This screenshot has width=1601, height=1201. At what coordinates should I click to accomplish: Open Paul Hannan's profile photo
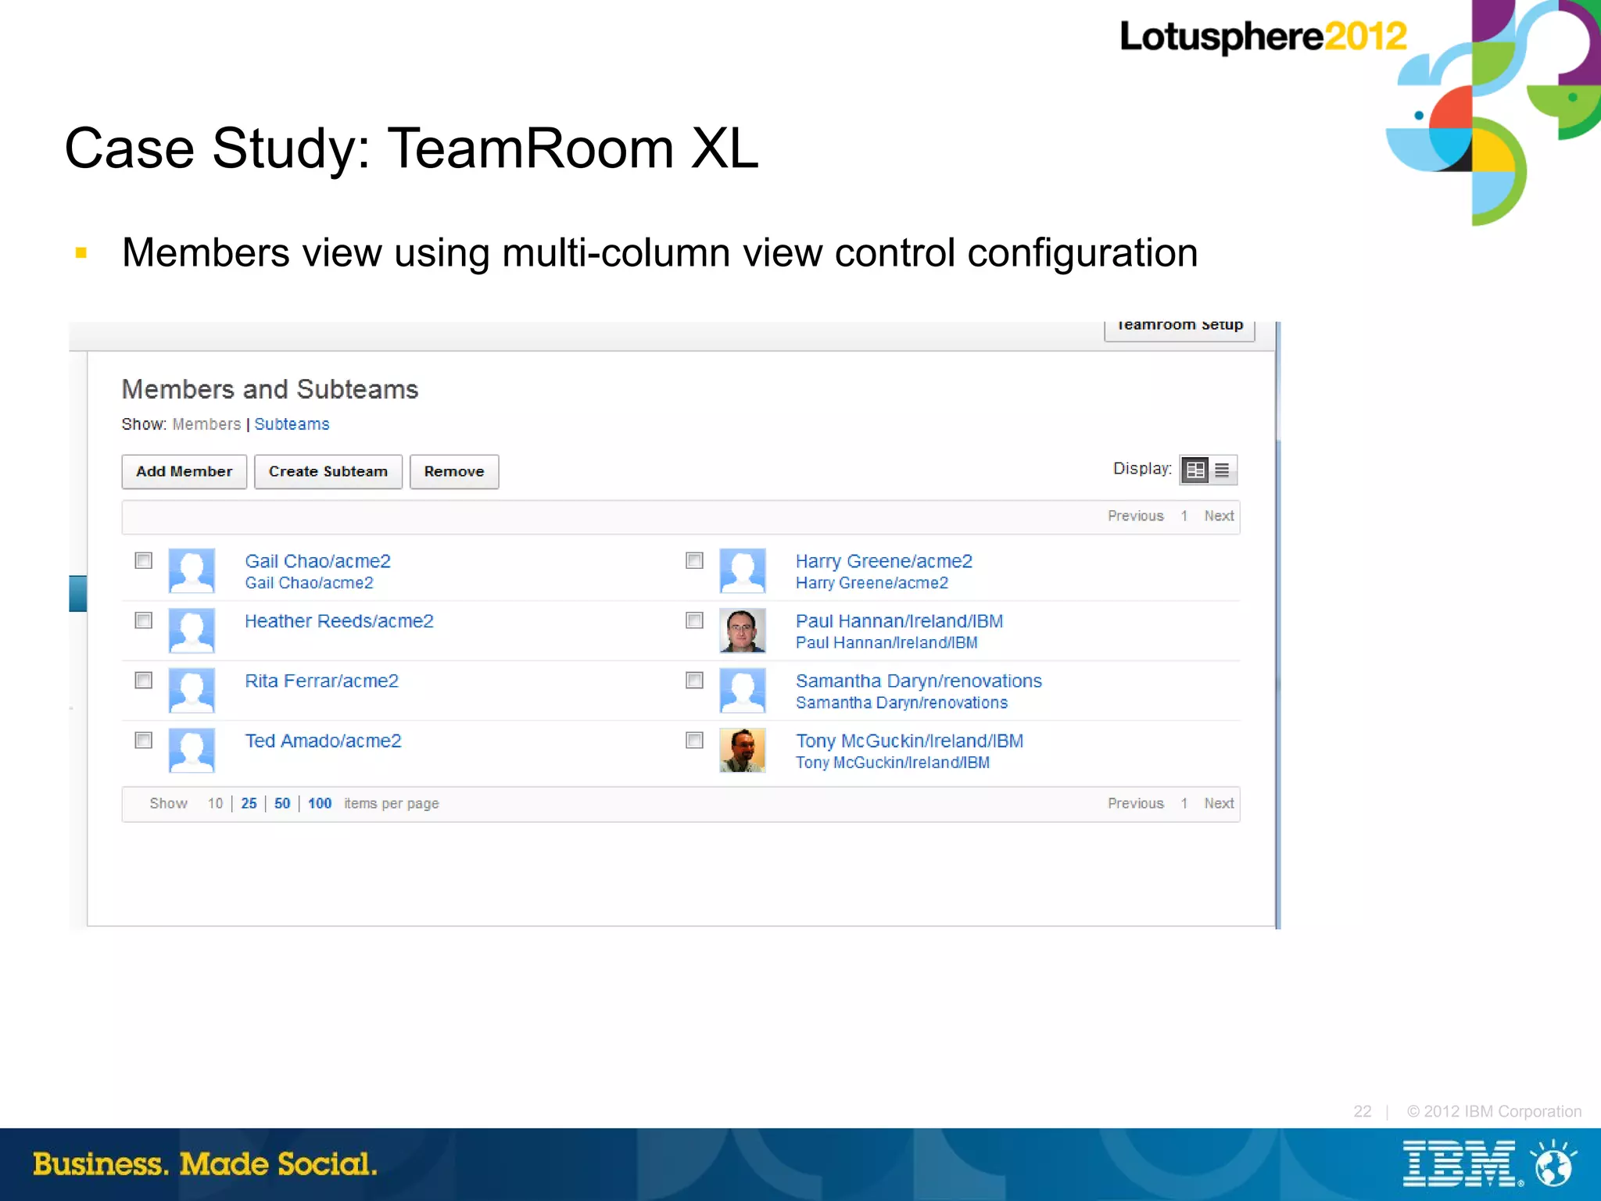coord(742,631)
